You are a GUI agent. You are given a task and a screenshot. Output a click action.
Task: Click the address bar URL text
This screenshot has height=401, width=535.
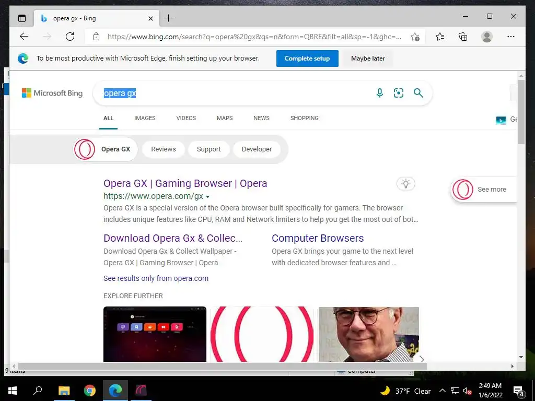[254, 37]
